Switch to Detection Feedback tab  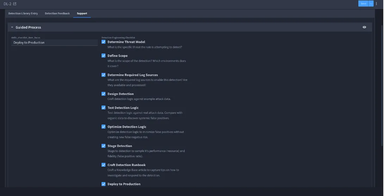pyautogui.click(x=57, y=13)
